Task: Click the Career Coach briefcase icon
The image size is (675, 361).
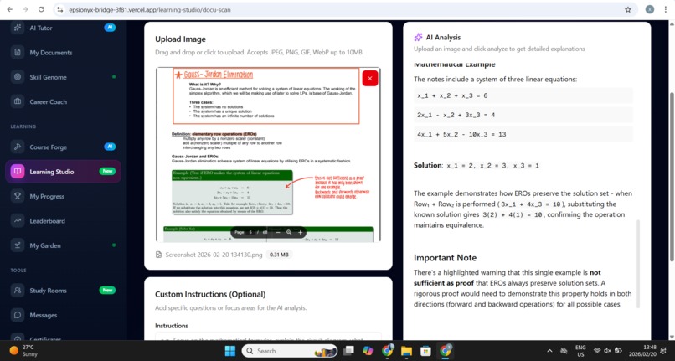Action: (x=18, y=101)
